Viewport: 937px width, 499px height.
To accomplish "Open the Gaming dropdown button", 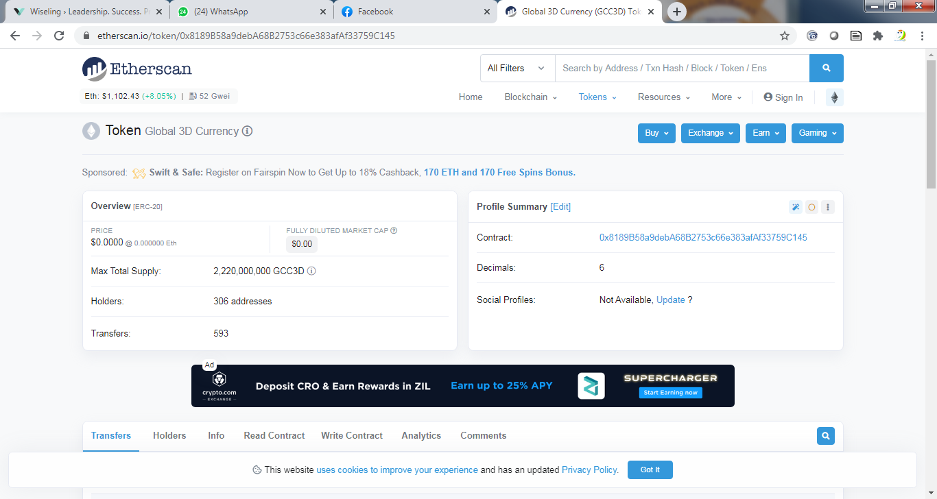I will [818, 133].
